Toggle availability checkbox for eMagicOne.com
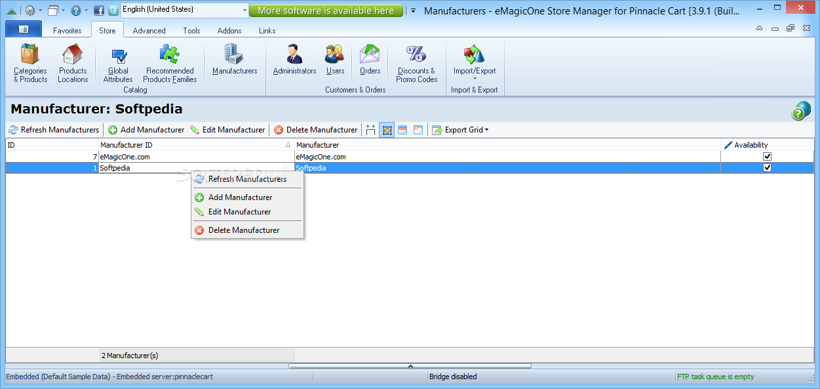The width and height of the screenshot is (820, 389). tap(768, 157)
